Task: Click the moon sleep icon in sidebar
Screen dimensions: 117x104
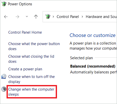Action: tap(4, 89)
